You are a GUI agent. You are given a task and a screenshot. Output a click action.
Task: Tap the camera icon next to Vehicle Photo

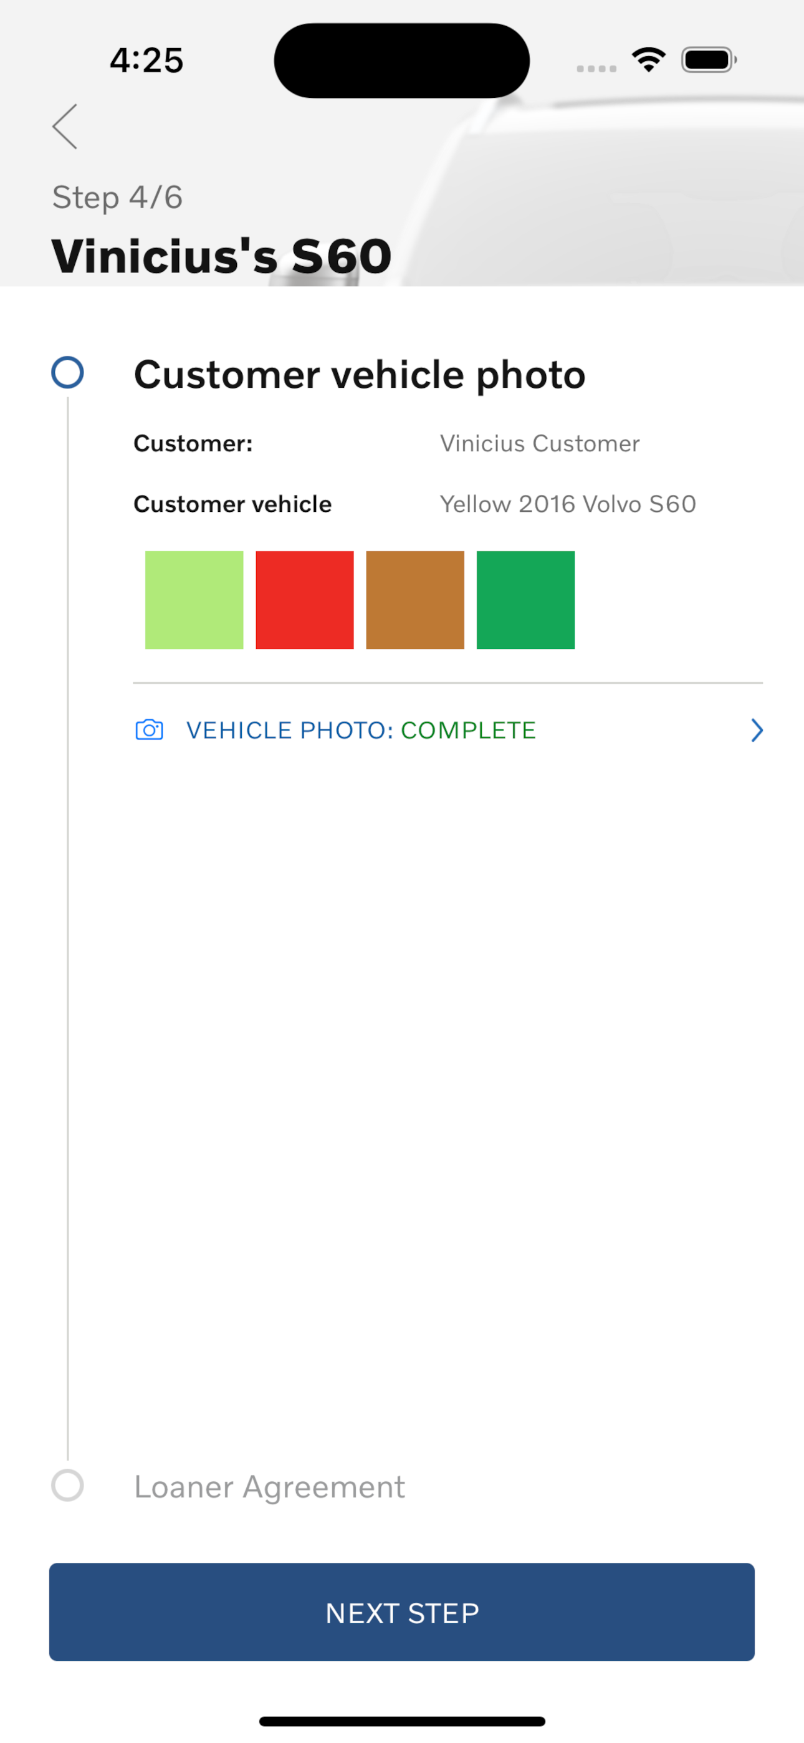(149, 730)
